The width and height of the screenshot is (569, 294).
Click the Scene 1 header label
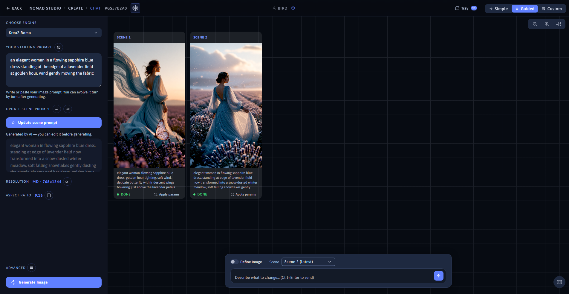click(x=124, y=37)
